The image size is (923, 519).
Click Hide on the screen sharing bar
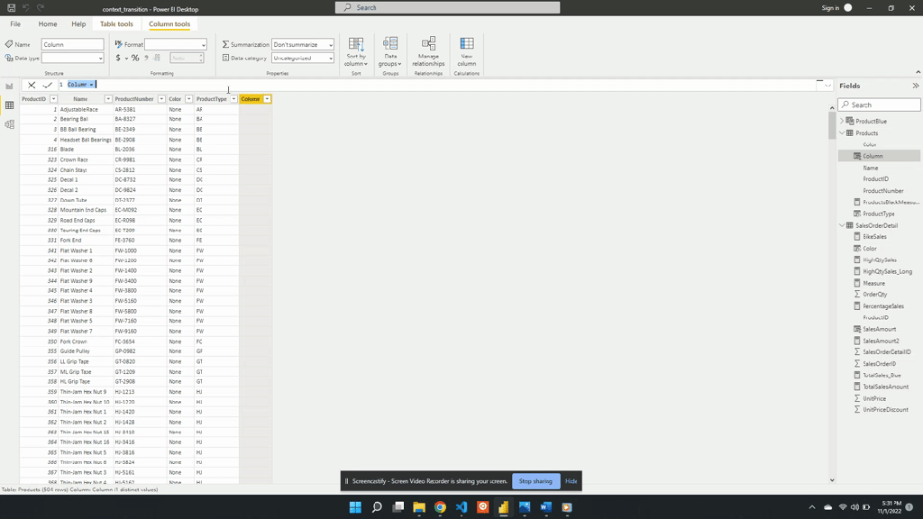click(571, 481)
